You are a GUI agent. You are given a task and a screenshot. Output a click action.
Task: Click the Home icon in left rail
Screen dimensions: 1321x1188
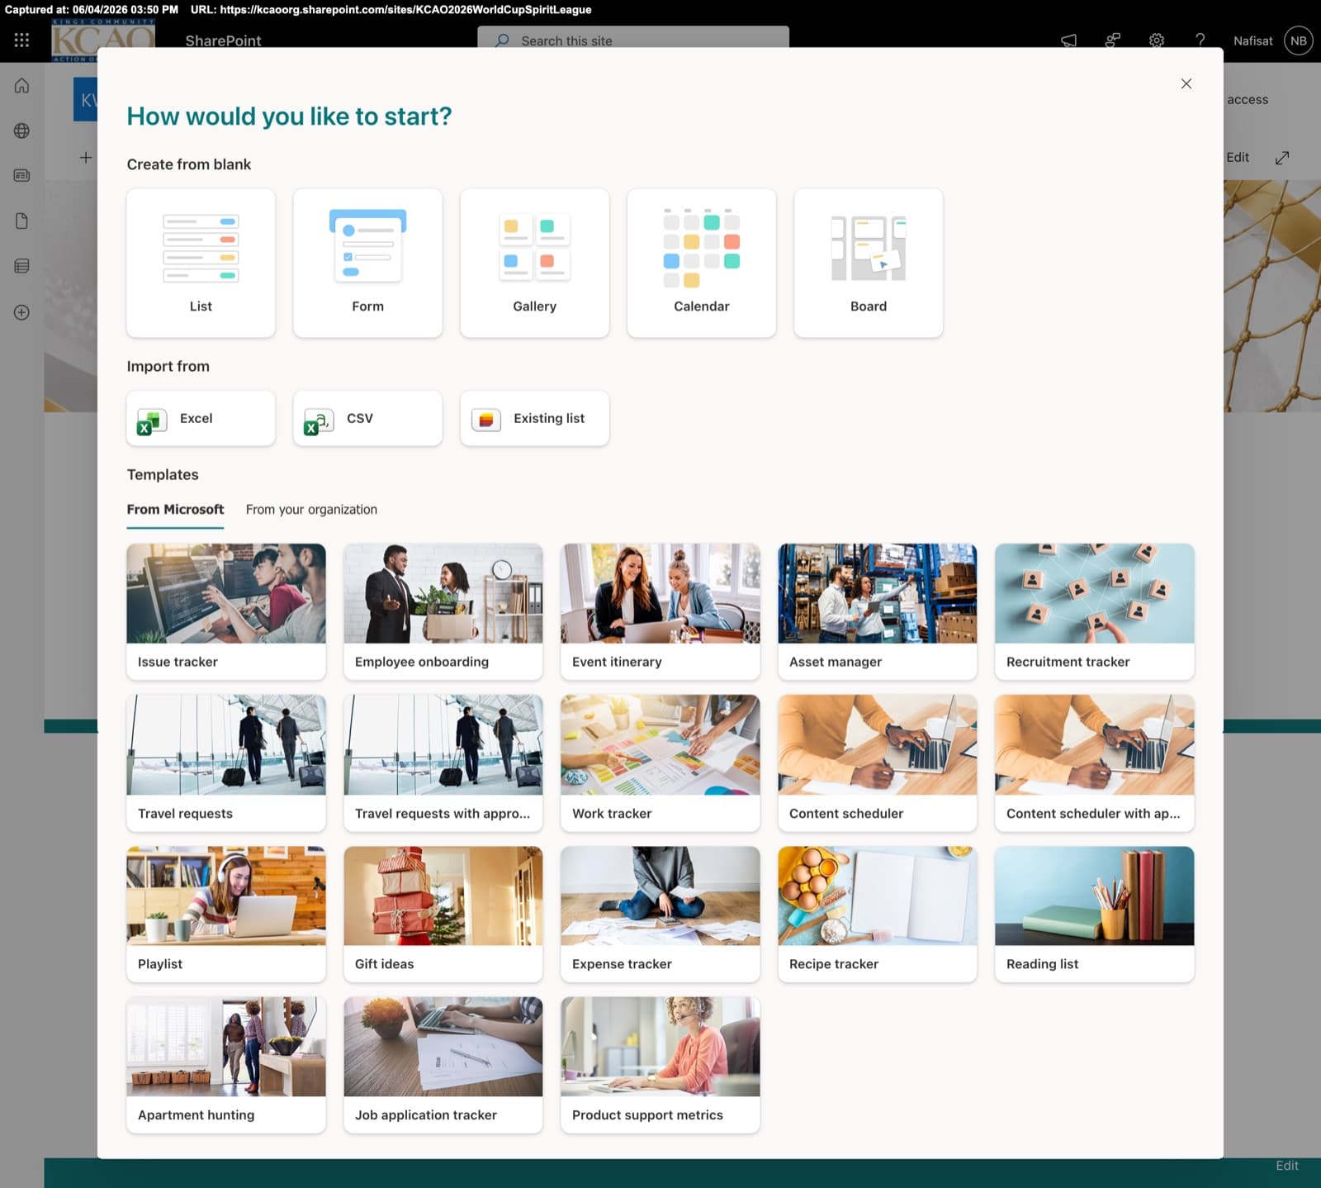[x=21, y=85]
